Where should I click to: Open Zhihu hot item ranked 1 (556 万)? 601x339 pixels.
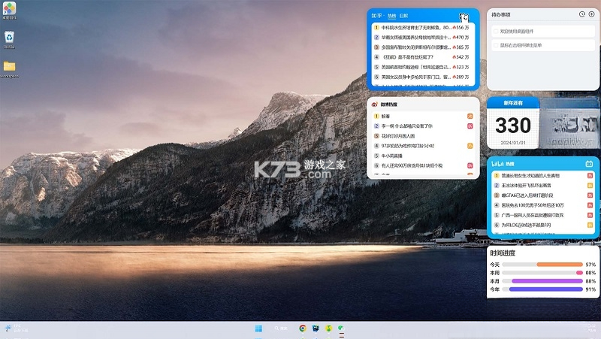pos(423,28)
